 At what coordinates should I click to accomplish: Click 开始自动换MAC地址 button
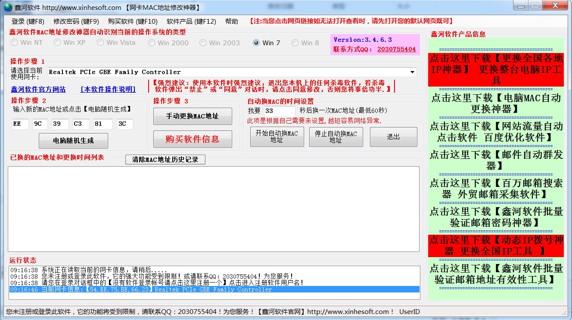277,137
